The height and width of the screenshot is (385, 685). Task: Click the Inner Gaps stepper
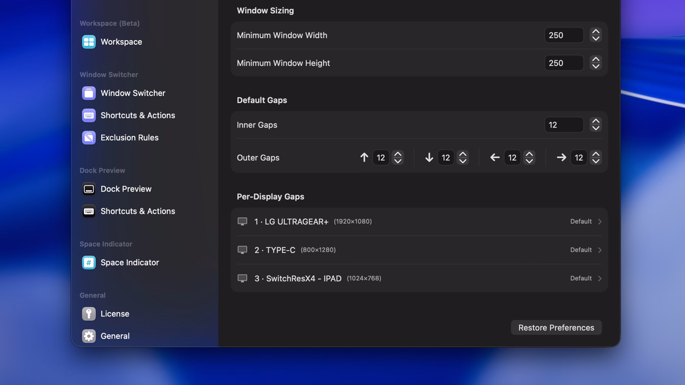click(595, 125)
